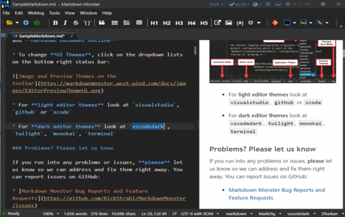Insert a hyperlink with the link icon

[218, 22]
